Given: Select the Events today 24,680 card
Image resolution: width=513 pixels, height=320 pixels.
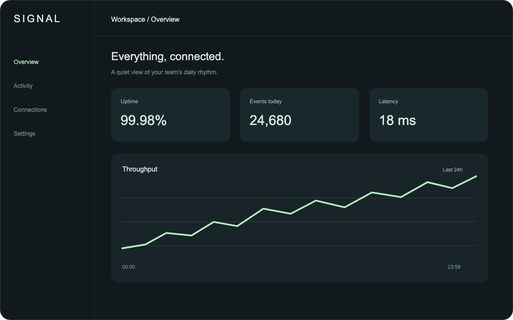Looking at the screenshot, I should tap(300, 115).
